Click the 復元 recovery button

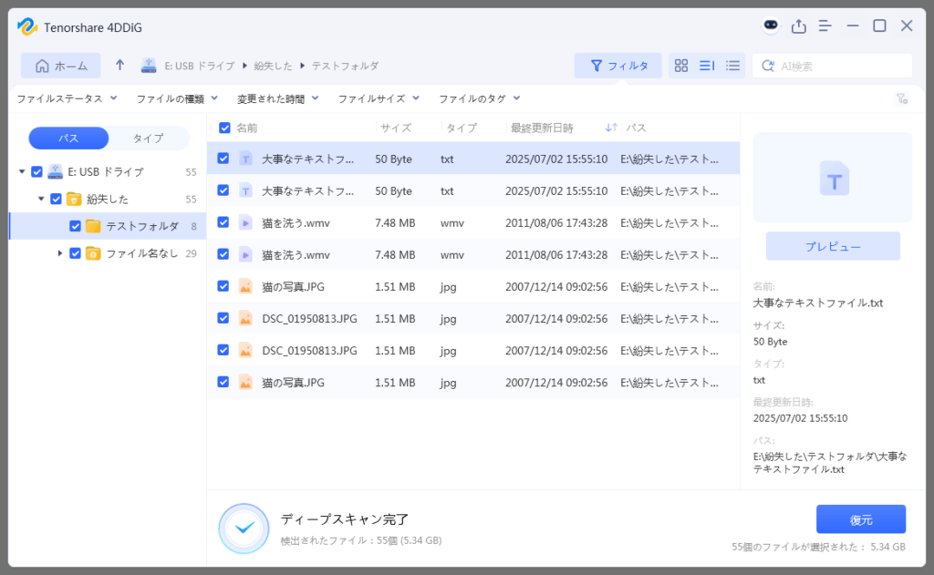[x=860, y=519]
